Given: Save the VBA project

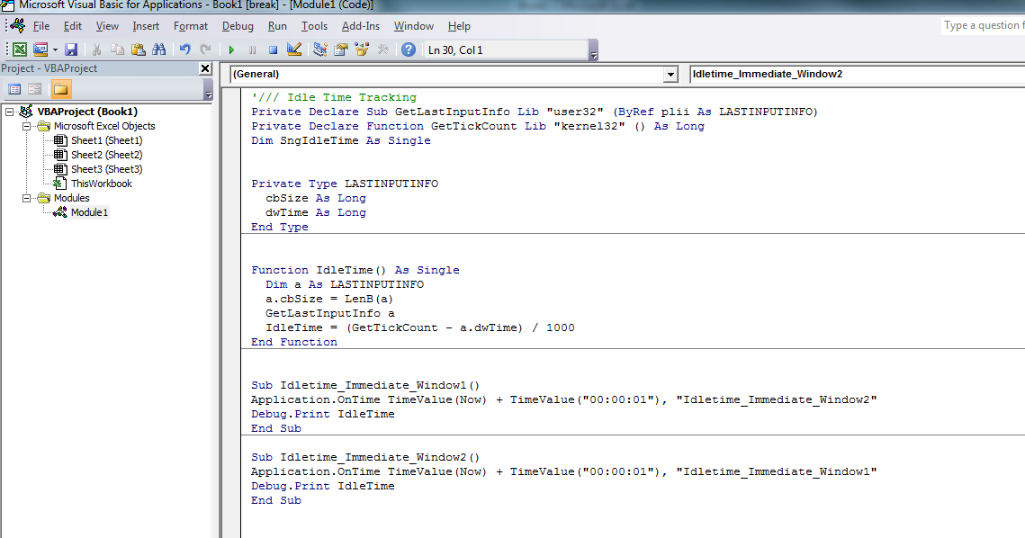Looking at the screenshot, I should pyautogui.click(x=71, y=49).
